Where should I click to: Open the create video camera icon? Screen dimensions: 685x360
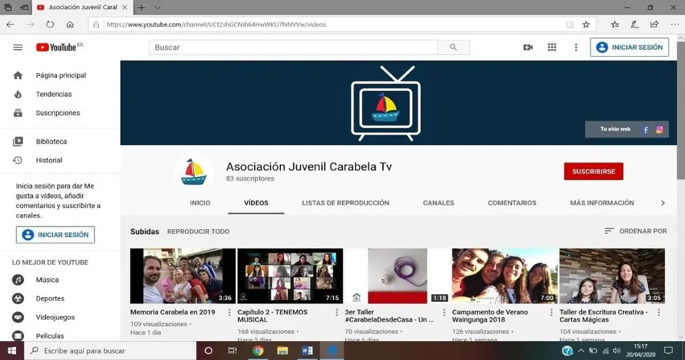pyautogui.click(x=528, y=47)
